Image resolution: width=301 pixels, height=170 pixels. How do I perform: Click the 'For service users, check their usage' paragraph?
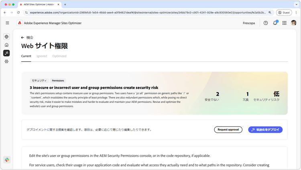click(149, 165)
